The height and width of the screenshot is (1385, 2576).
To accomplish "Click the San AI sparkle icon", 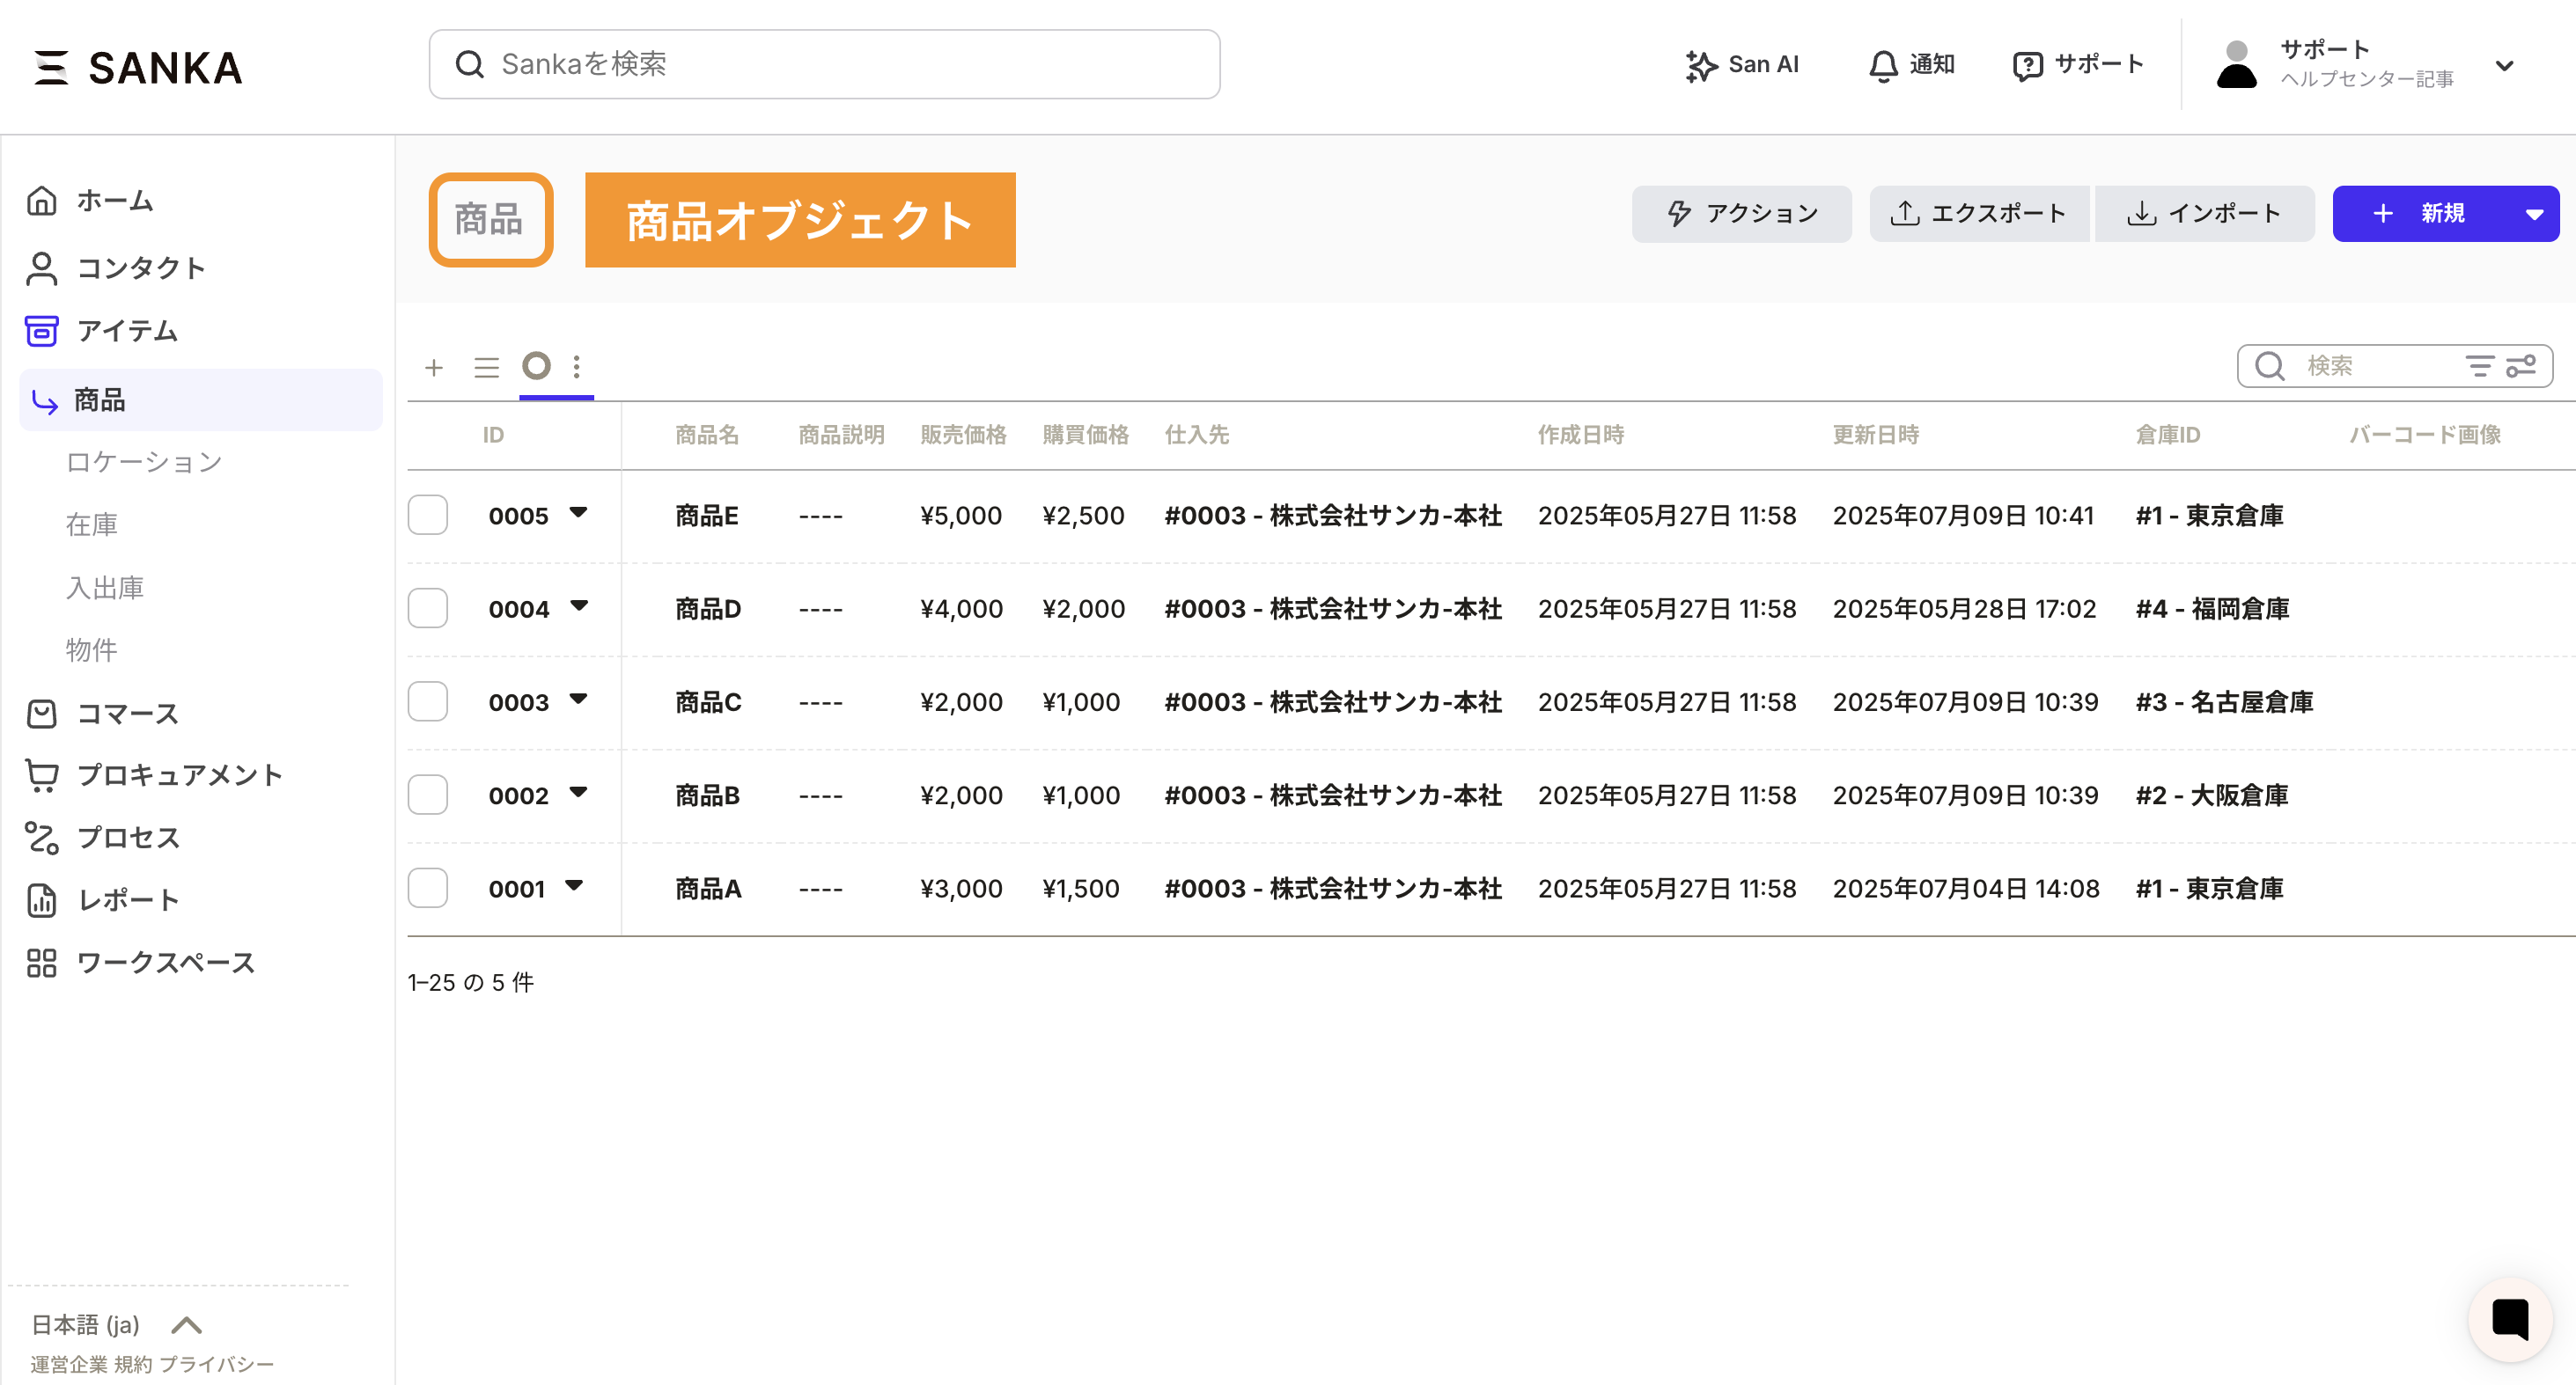I will 1700,65.
